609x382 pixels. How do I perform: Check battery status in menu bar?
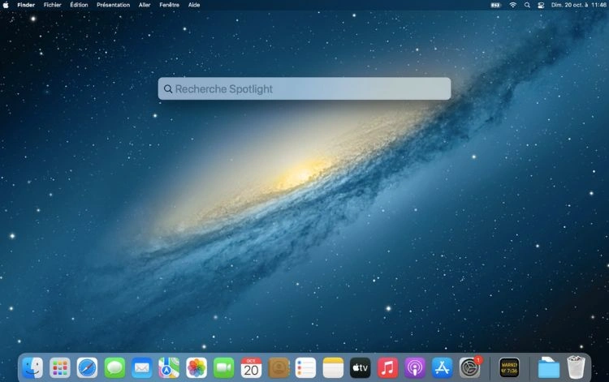point(495,5)
